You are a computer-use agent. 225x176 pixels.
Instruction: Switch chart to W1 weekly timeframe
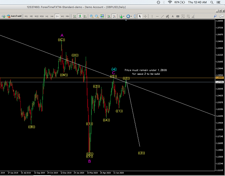(62, 16)
